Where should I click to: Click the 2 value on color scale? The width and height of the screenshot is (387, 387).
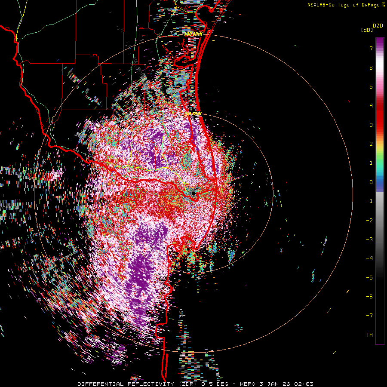click(371, 144)
